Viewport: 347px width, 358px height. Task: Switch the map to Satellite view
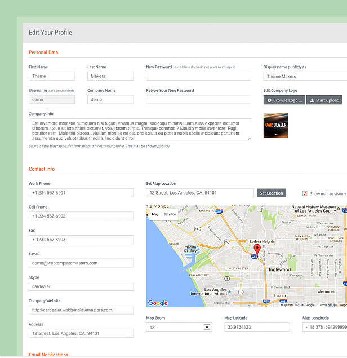tap(170, 214)
